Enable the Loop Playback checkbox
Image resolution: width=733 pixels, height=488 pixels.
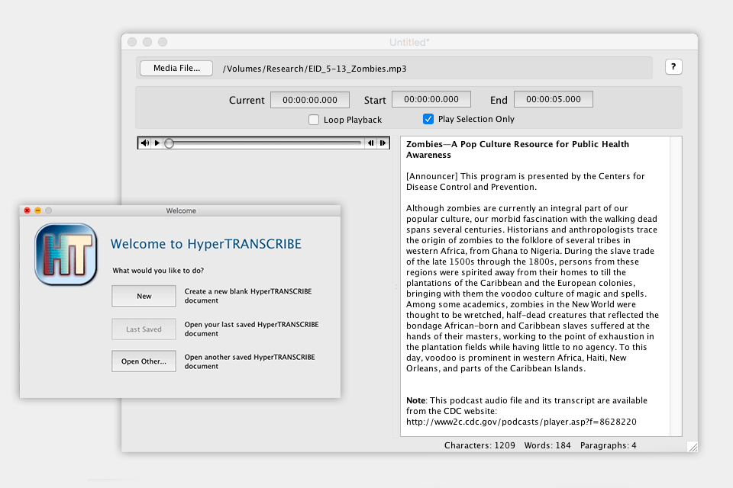314,120
